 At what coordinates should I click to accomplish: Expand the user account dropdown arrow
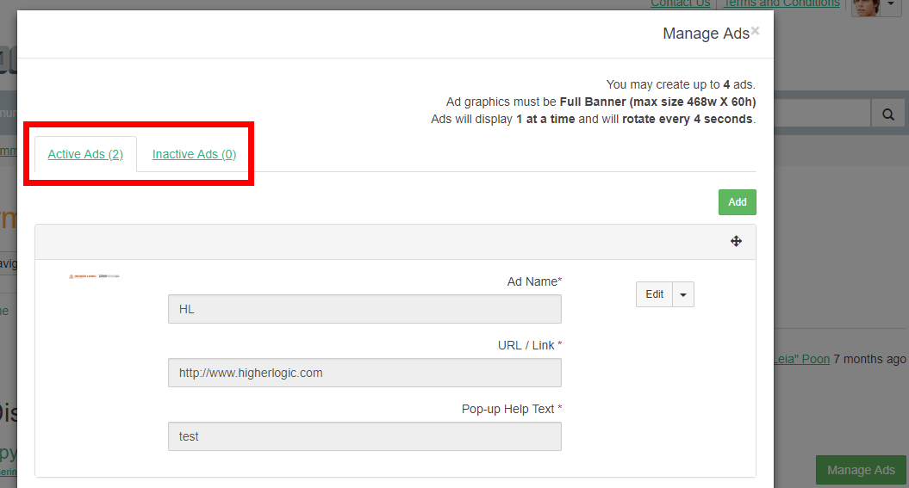pos(890,5)
